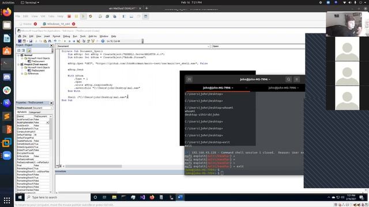Expand the References folder node
369x207 pixels.
coord(22,74)
